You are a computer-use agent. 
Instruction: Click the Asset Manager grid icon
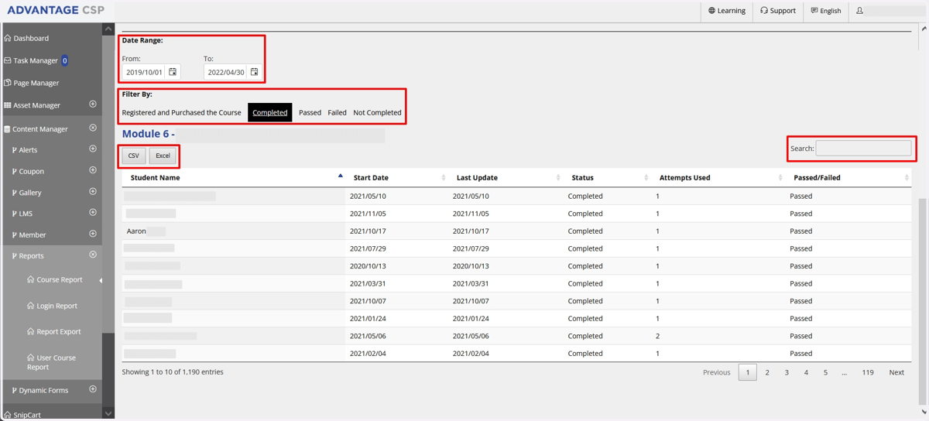(8, 105)
